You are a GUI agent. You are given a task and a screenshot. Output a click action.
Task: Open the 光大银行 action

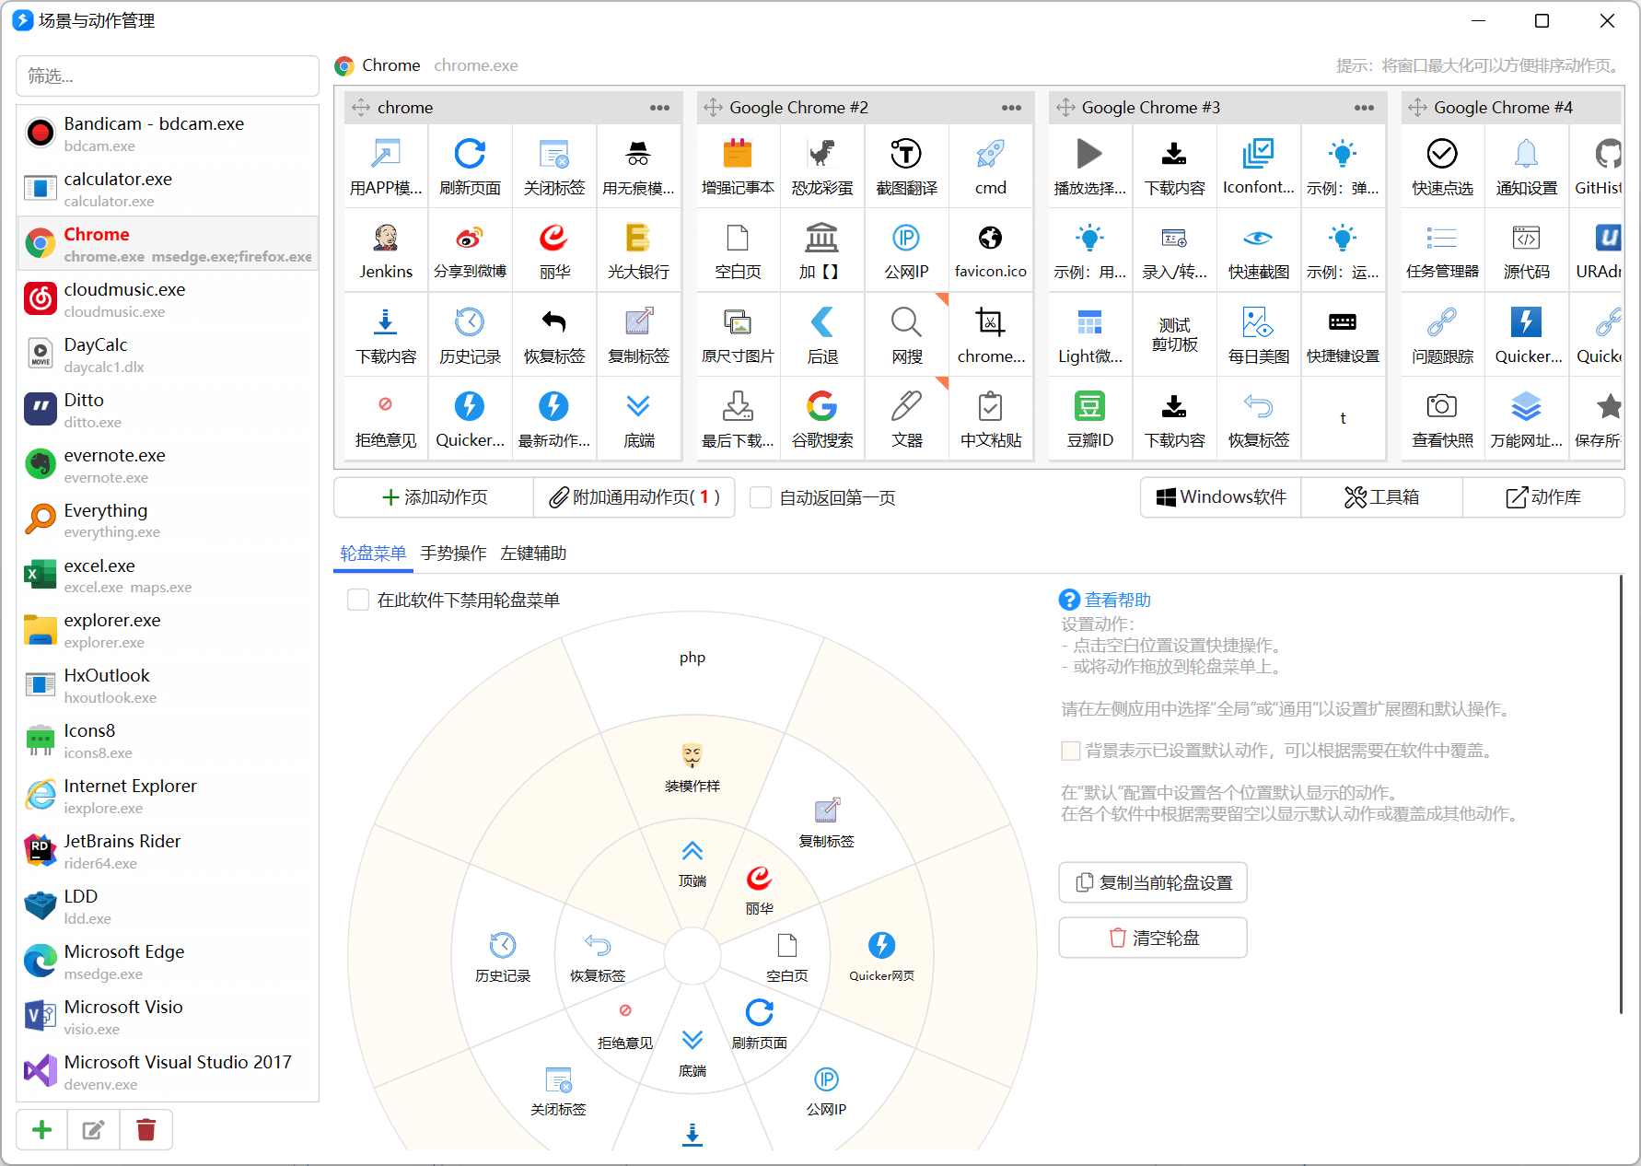coord(638,251)
